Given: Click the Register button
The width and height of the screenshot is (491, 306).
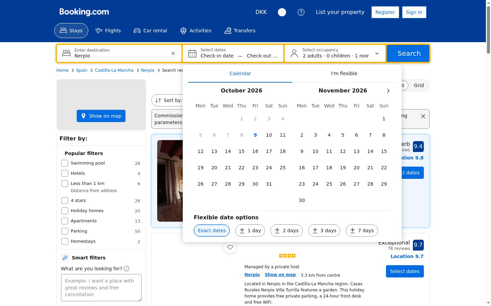Looking at the screenshot, I should 385,12.
